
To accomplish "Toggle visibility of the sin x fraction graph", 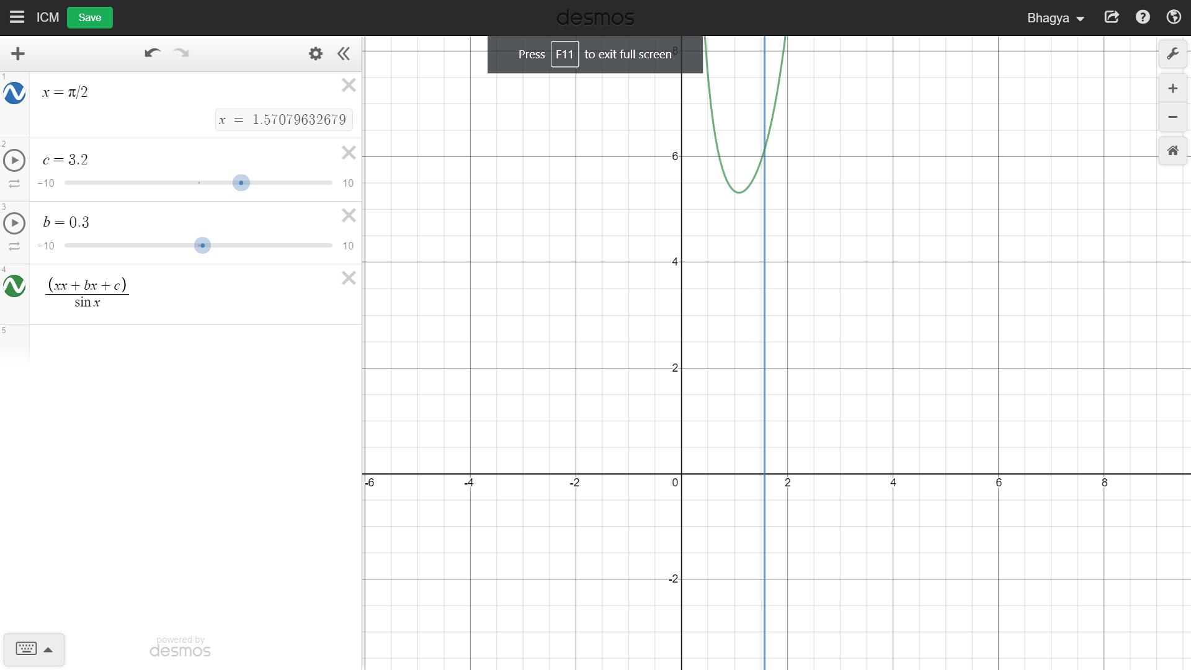I will [14, 286].
